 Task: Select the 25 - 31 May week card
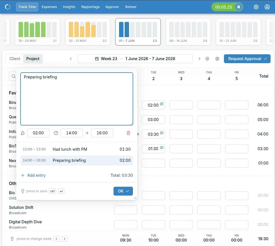pyautogui.click(x=88, y=32)
